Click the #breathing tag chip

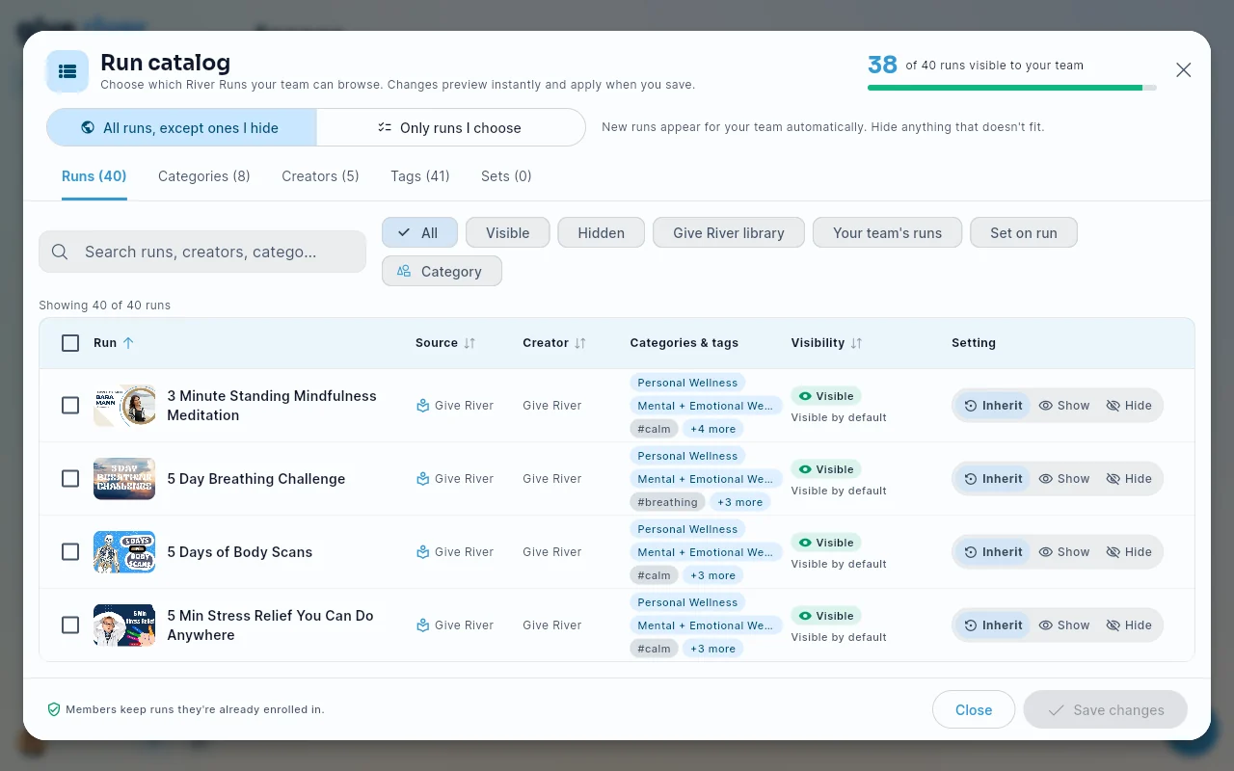667,502
